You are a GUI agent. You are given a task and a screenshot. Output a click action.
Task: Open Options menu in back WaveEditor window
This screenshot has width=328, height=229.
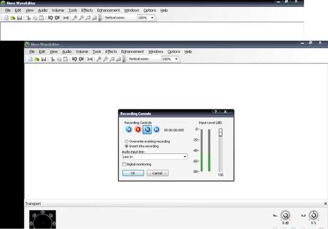150,10
